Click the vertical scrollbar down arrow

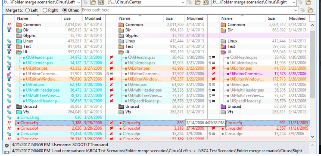(x=312, y=137)
